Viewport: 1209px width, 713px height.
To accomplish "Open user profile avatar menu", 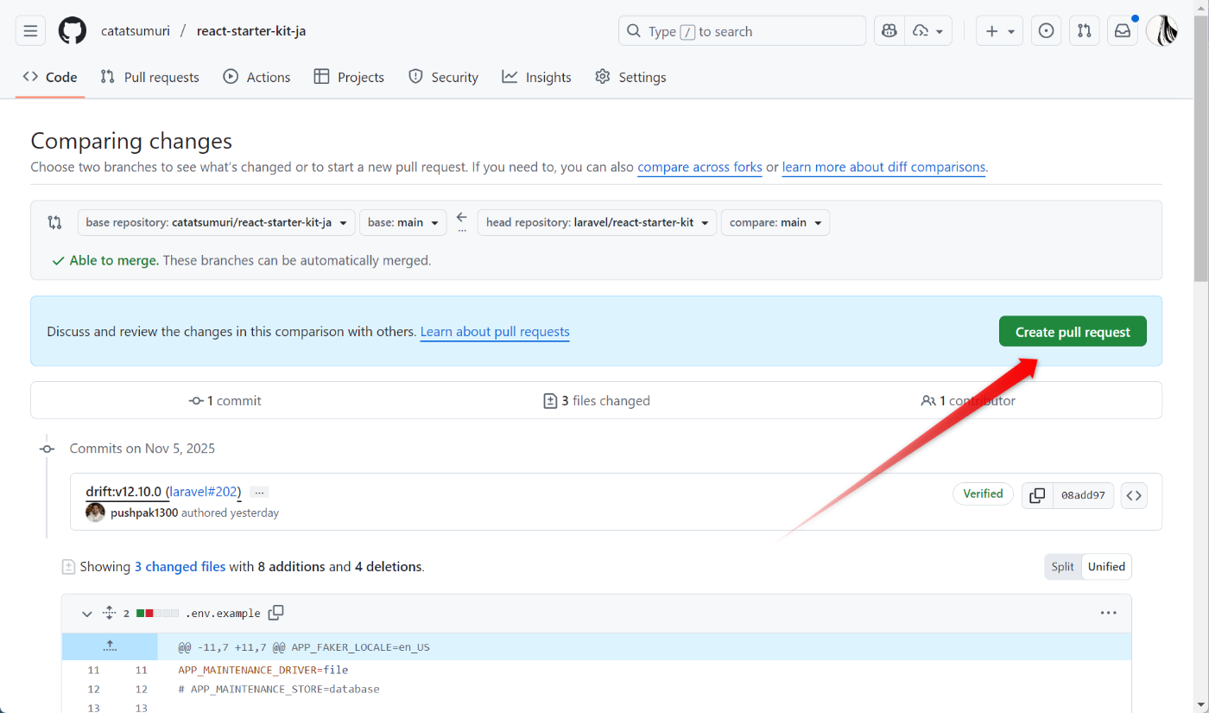I will [x=1162, y=31].
